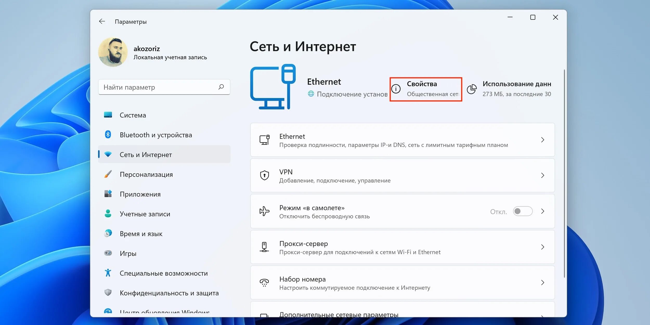Toggle Airplane mode switch on
The image size is (650, 325).
click(x=523, y=211)
